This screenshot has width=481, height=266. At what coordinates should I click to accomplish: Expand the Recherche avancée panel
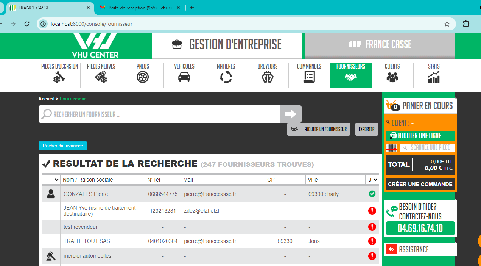(63, 146)
